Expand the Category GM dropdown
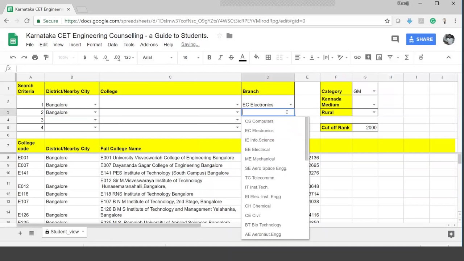The image size is (464, 261). [x=374, y=91]
